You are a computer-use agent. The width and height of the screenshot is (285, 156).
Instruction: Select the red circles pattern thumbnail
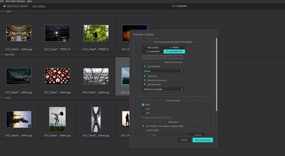point(57,76)
